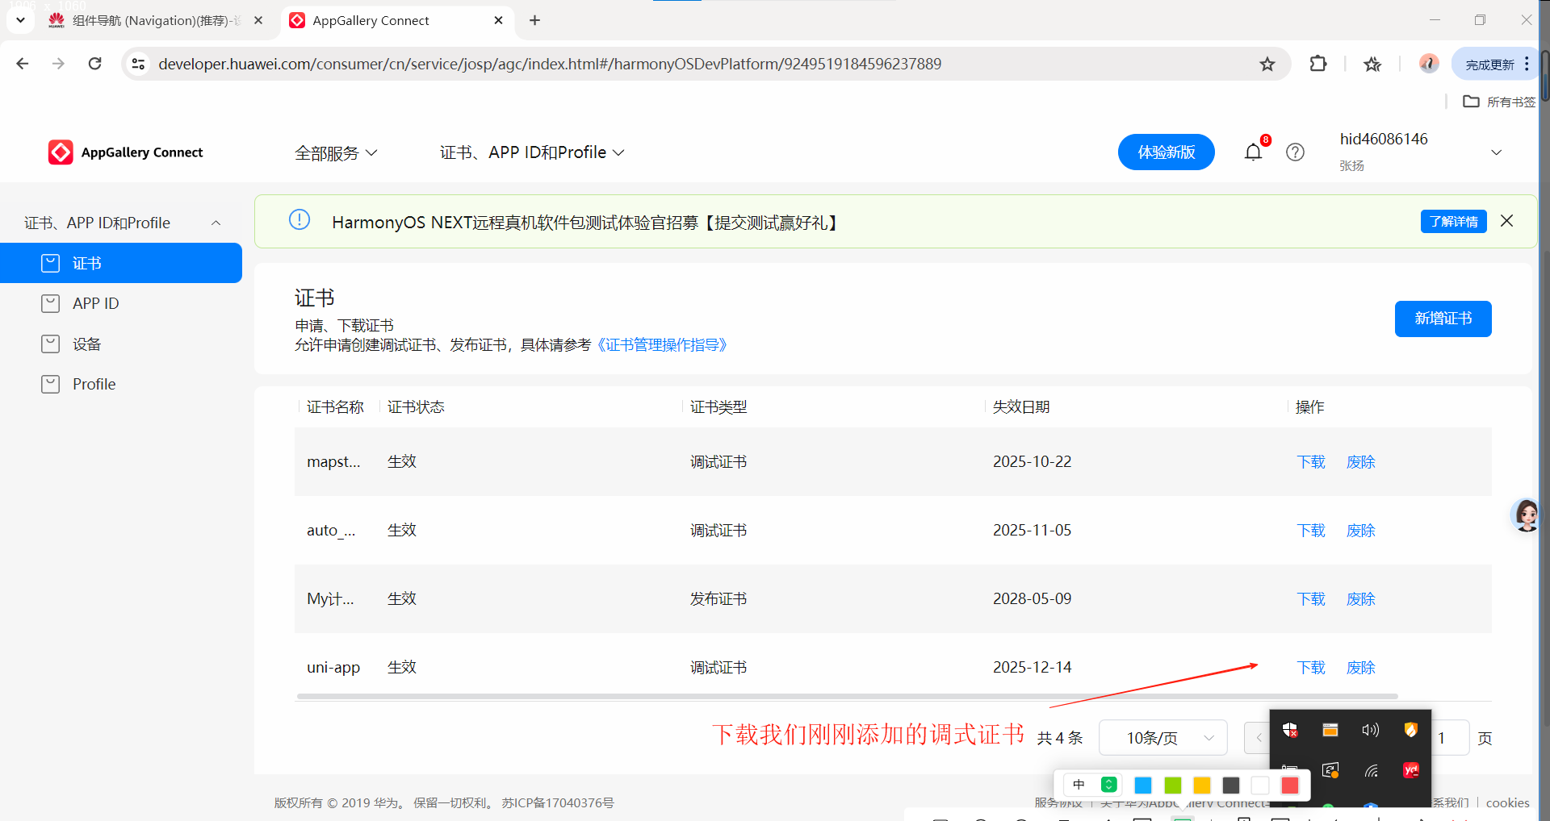Click the info icon in the HarmonyOS banner

coord(300,219)
